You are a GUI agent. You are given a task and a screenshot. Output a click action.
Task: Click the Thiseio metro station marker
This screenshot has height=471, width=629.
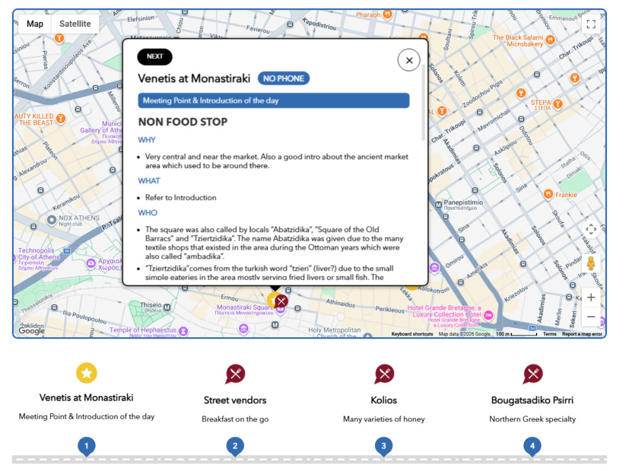point(167,308)
